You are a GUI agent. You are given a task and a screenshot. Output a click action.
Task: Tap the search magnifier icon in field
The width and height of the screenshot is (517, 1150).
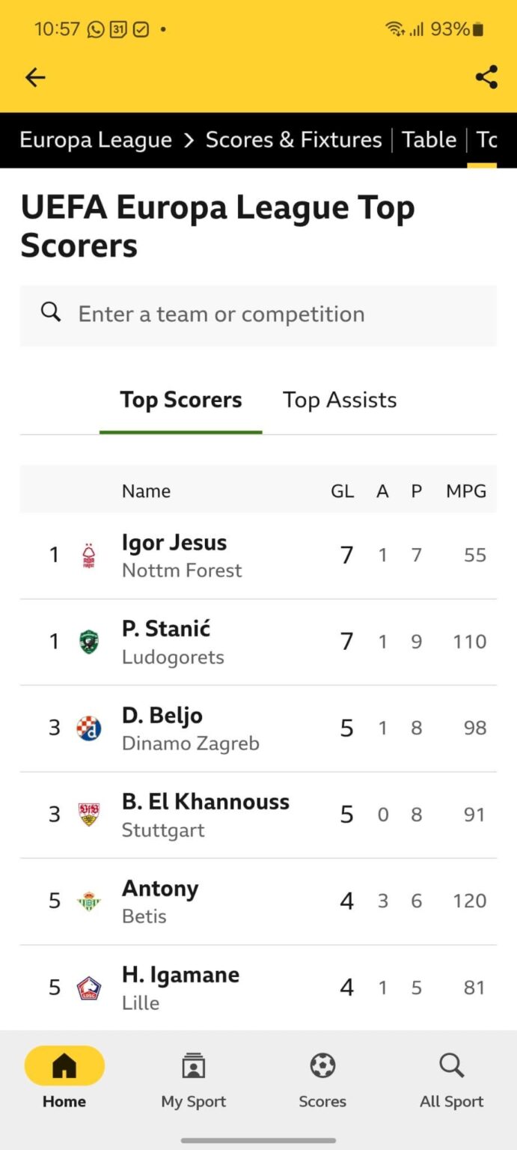pos(51,313)
